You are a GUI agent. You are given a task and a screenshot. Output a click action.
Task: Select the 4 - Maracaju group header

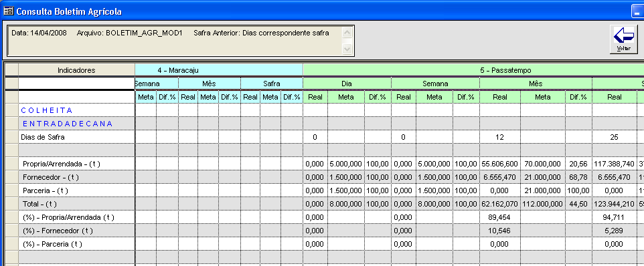pyautogui.click(x=219, y=70)
